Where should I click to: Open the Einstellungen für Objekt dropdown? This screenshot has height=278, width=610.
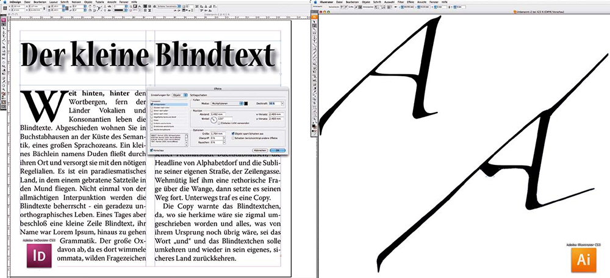(179, 95)
